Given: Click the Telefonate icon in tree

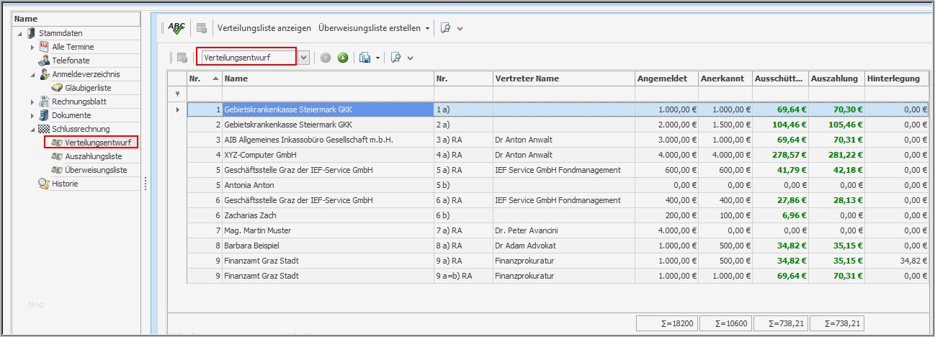Looking at the screenshot, I should [44, 60].
